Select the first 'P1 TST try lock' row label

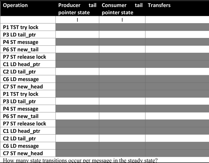[x=21, y=27]
